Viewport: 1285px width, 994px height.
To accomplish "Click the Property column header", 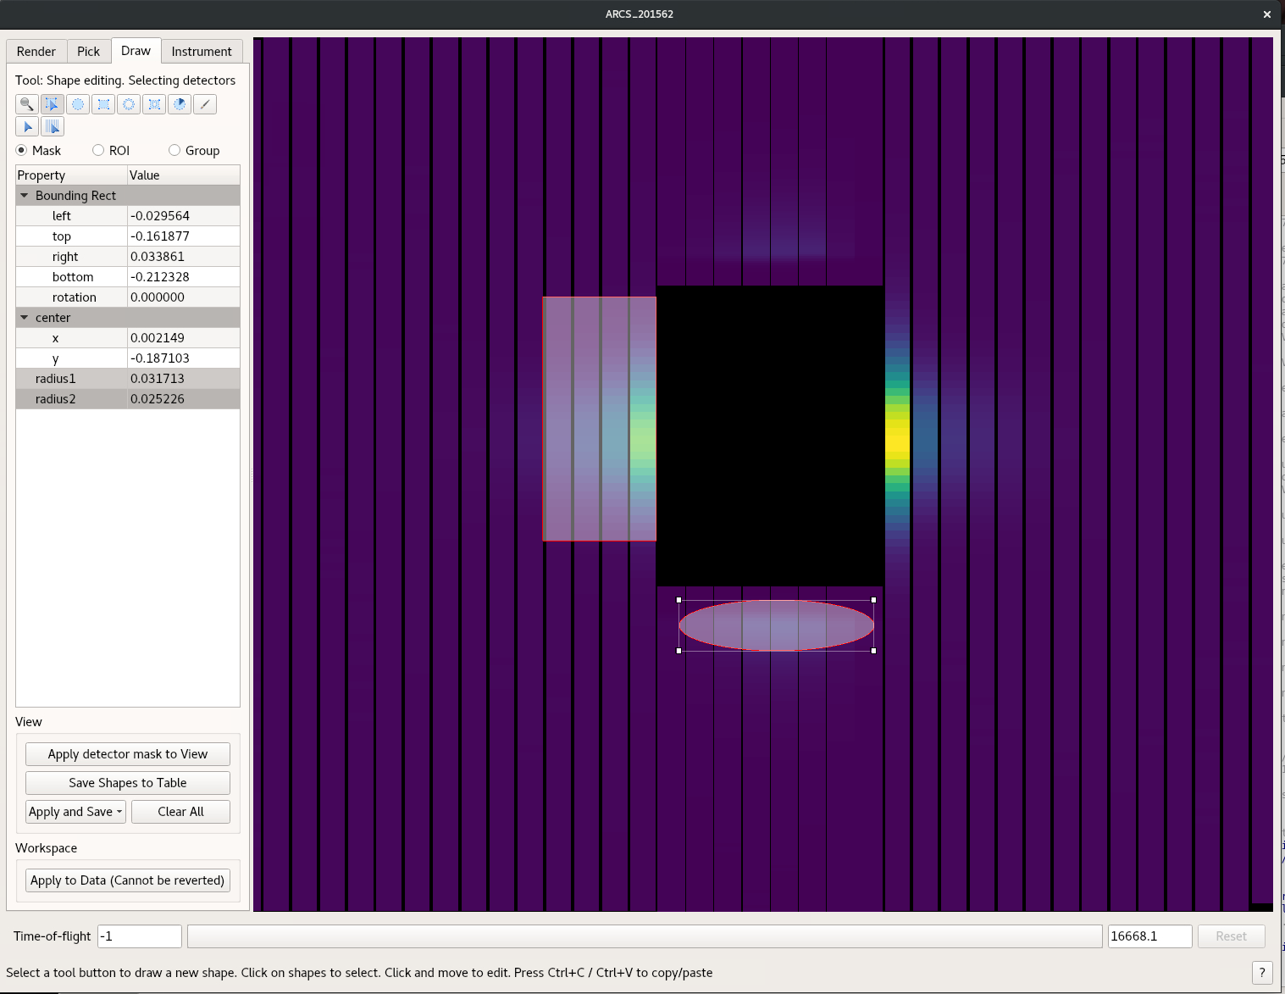I will pyautogui.click(x=71, y=175).
